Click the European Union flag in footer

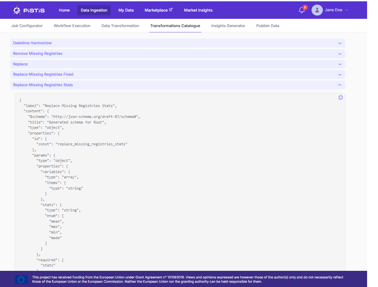21,279
